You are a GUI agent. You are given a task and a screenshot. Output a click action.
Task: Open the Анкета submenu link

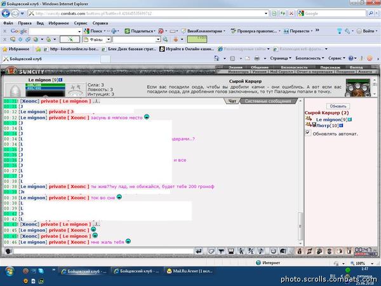[x=364, y=72]
